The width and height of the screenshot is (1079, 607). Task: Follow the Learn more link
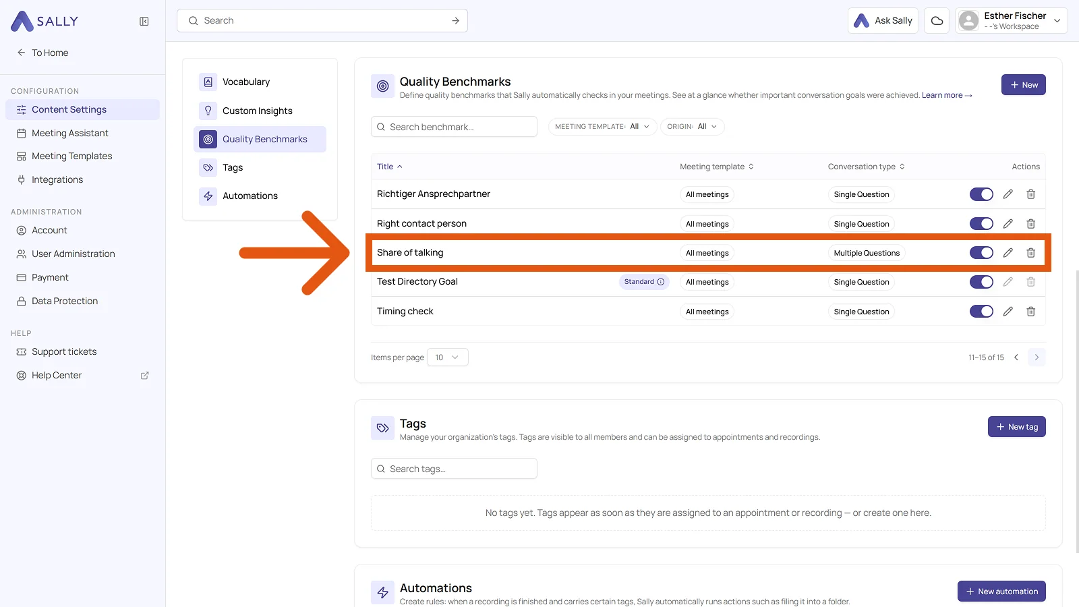click(x=947, y=96)
